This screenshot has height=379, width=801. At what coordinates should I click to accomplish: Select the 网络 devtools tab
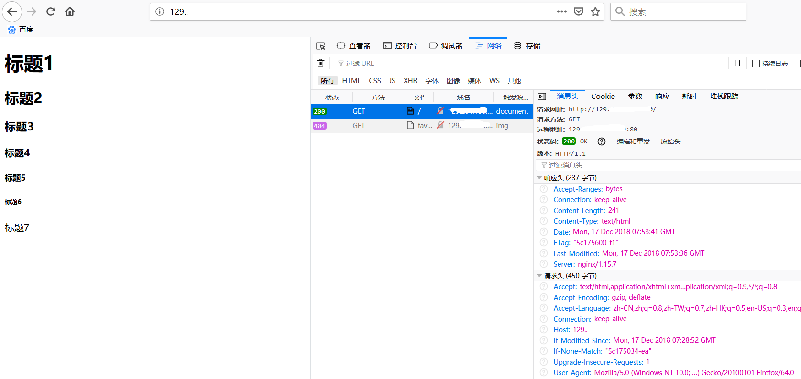(x=488, y=46)
